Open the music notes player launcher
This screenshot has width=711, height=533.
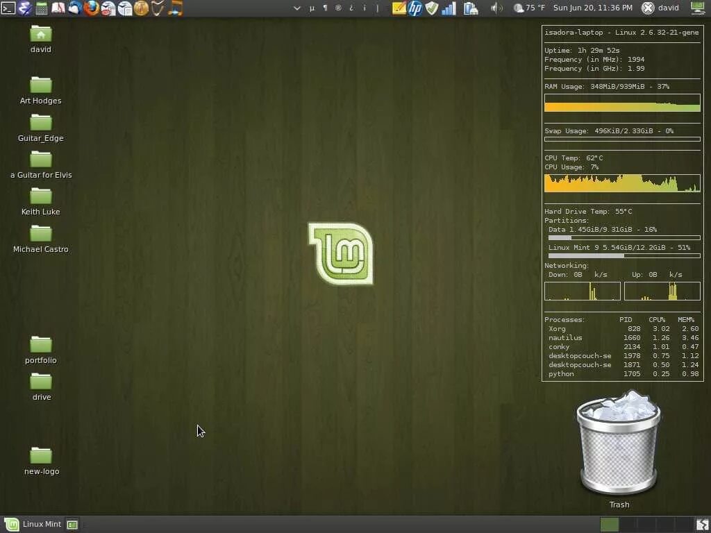pos(174,8)
